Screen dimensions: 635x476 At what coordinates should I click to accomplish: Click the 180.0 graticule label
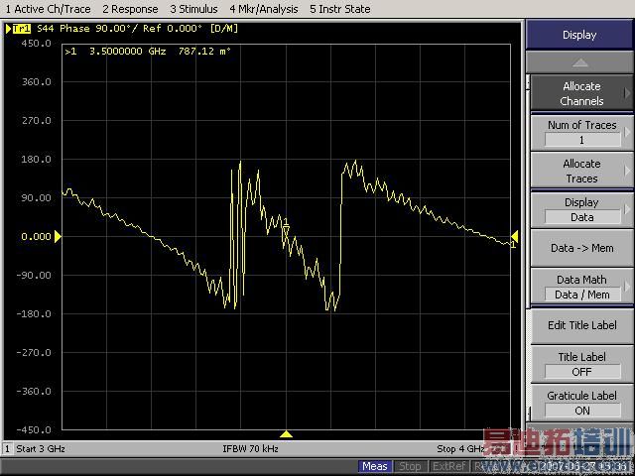tap(37, 159)
